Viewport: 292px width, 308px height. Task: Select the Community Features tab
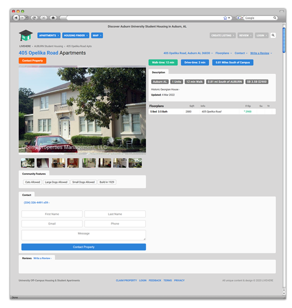[34, 174]
